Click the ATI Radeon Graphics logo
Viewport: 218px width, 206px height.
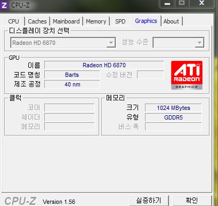187,75
